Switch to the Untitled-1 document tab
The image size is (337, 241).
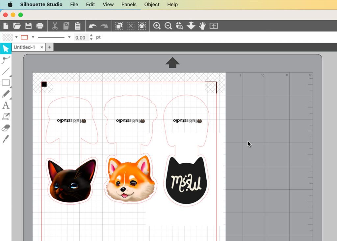click(24, 47)
